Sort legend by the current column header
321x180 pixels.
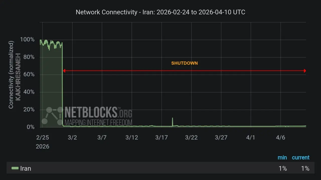[x=300, y=157]
